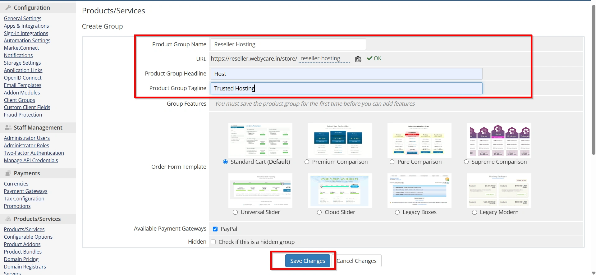Screen dimensions: 596x275
Task: Open Two-Factor Authentication link
Action: [34, 153]
